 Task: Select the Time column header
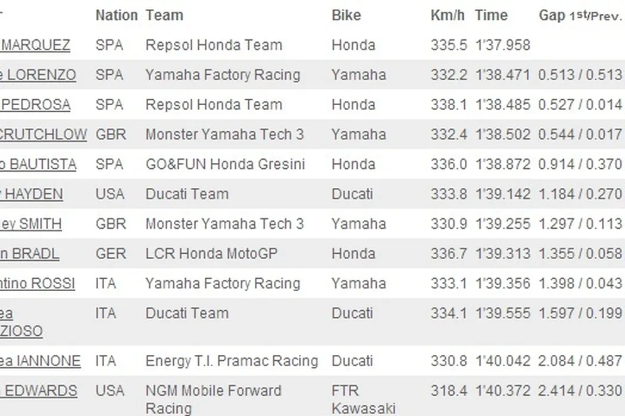pyautogui.click(x=491, y=15)
